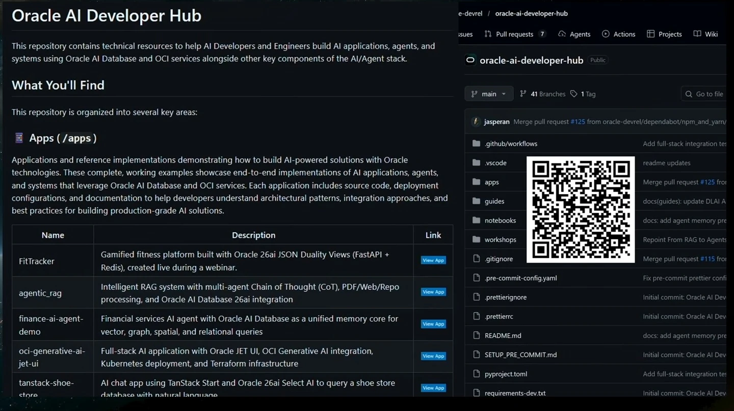Switch to the Wiki tab
Screen dimensions: 734x411
[706, 34]
